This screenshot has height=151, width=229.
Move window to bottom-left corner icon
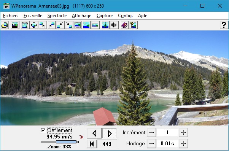click(x=60, y=25)
